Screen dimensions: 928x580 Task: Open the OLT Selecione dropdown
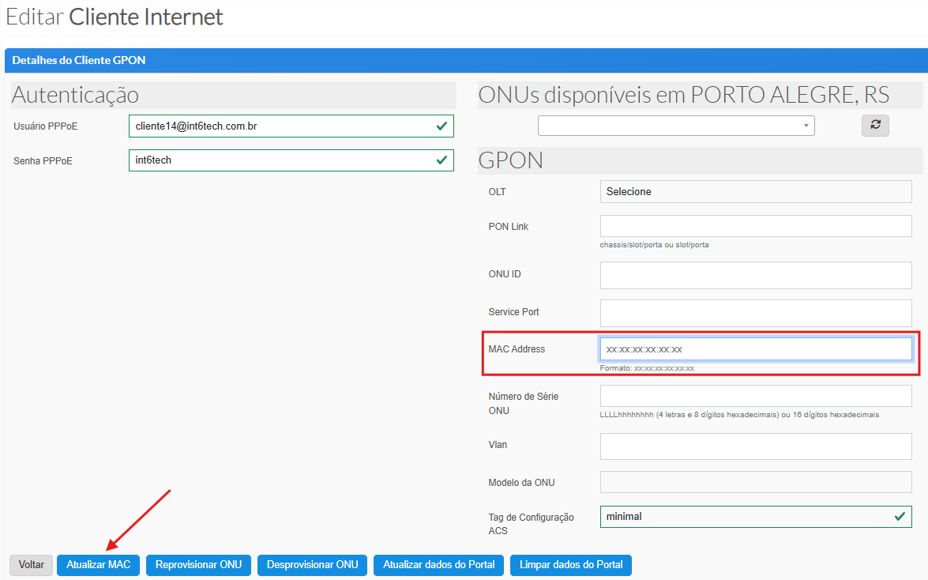[x=756, y=192]
